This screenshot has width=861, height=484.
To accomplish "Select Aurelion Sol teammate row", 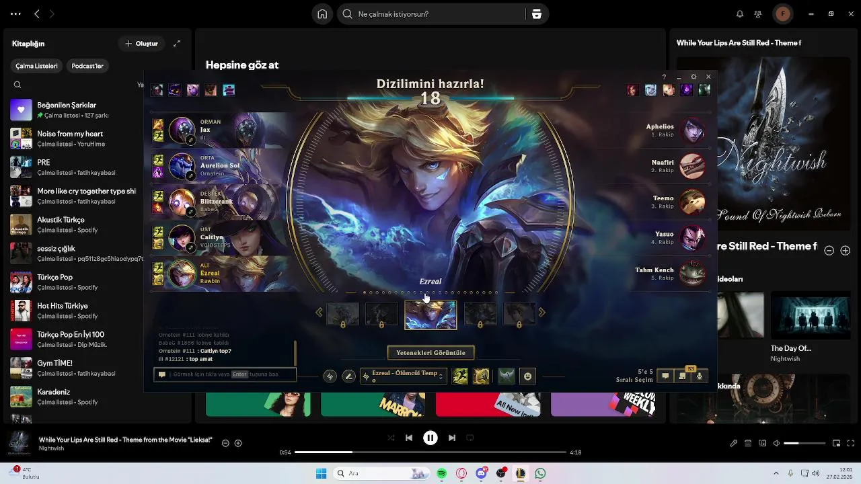I will 221,165.
